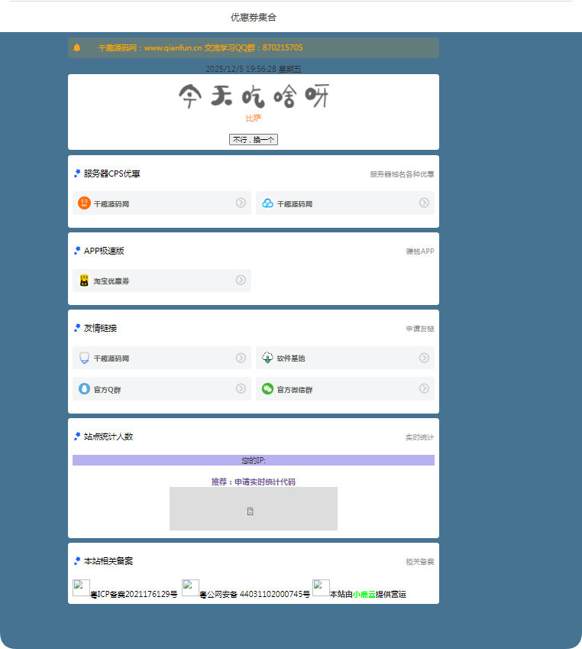Click the pin icon beside 本站相关备案
This screenshot has width=582, height=649.
(77, 561)
